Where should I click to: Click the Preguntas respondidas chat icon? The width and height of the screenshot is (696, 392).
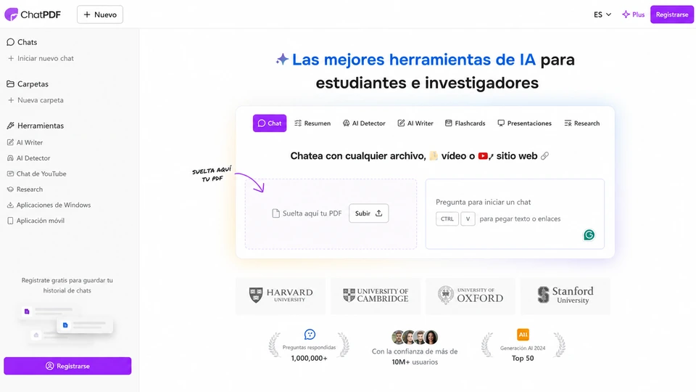310,334
